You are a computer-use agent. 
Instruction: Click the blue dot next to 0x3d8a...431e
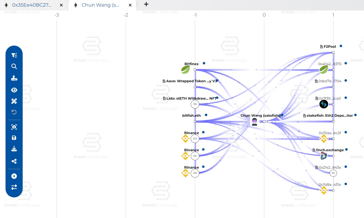pos(346,184)
